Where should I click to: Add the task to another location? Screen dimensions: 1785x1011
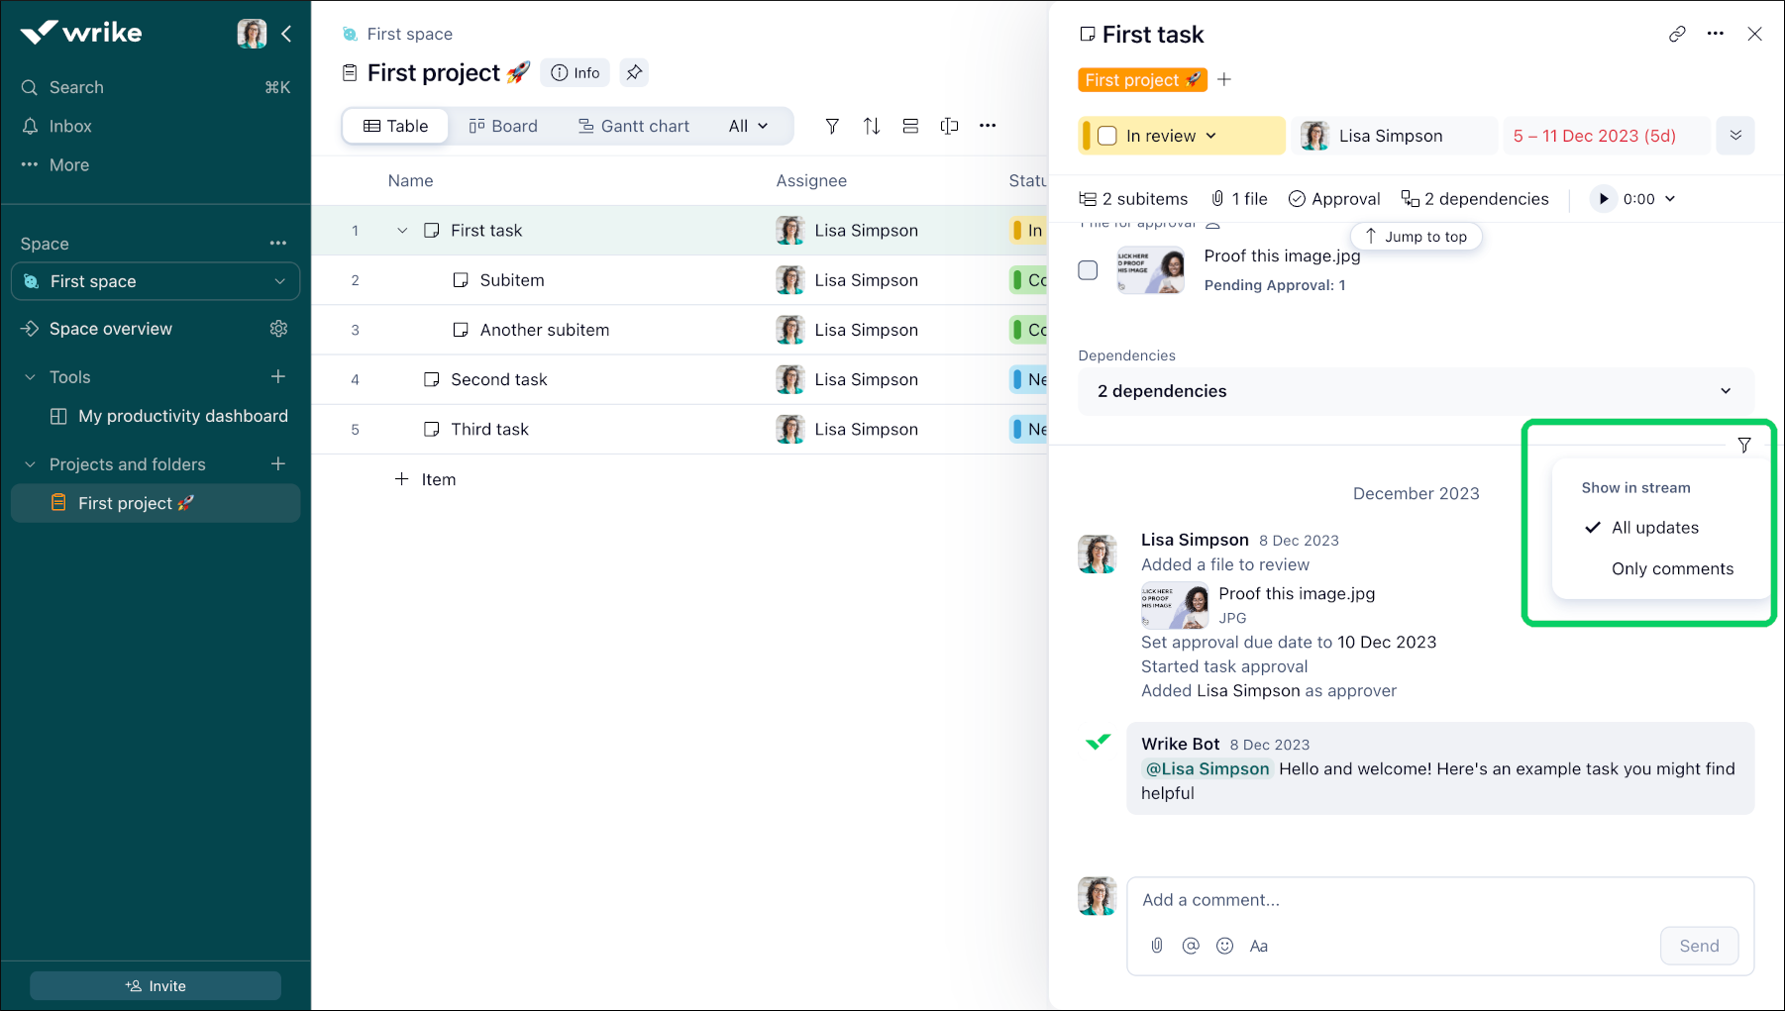click(x=1225, y=79)
